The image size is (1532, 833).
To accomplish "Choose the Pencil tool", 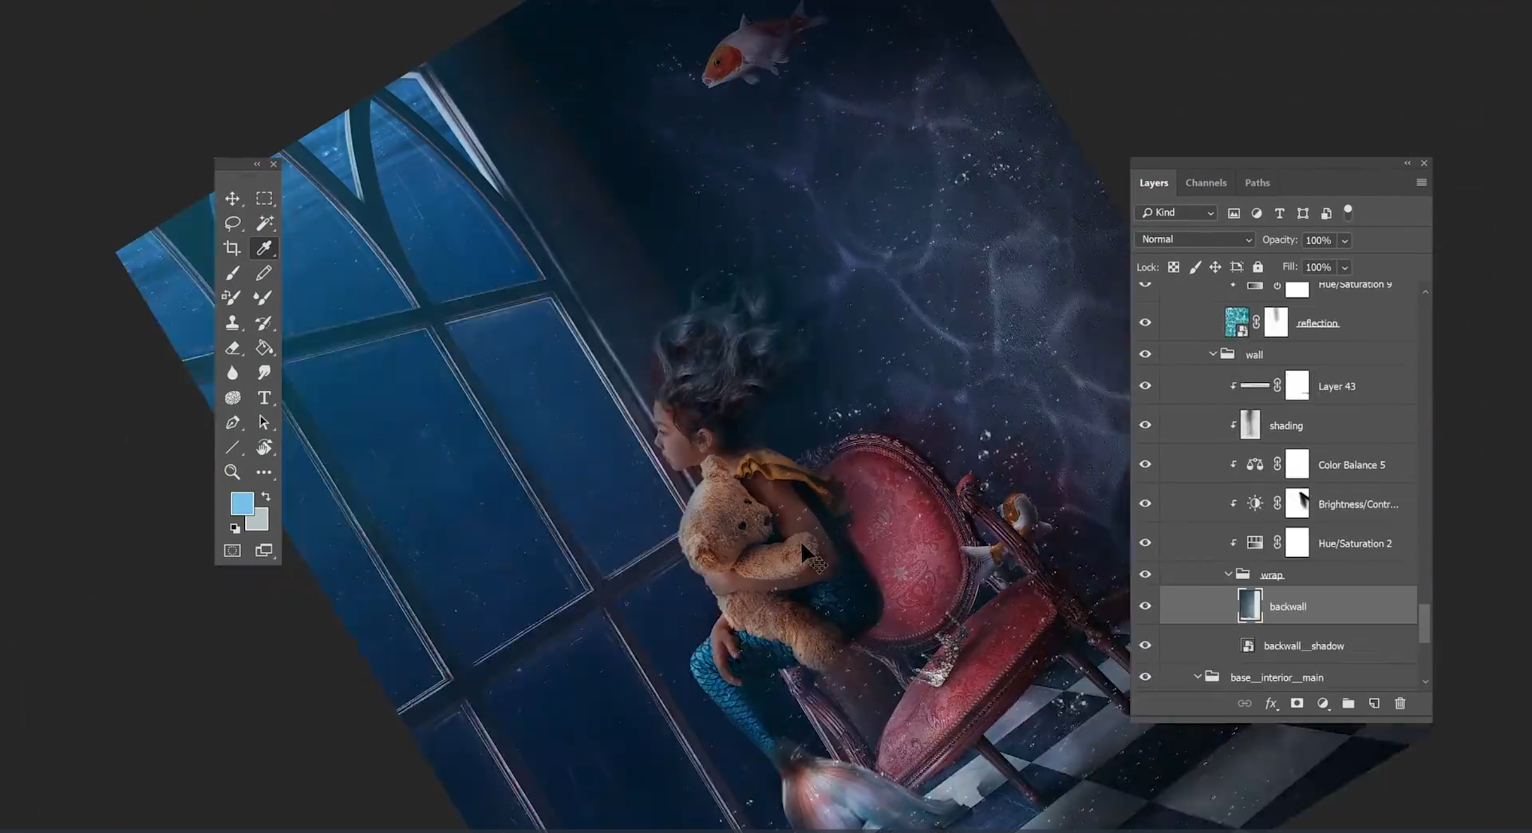I will point(264,273).
